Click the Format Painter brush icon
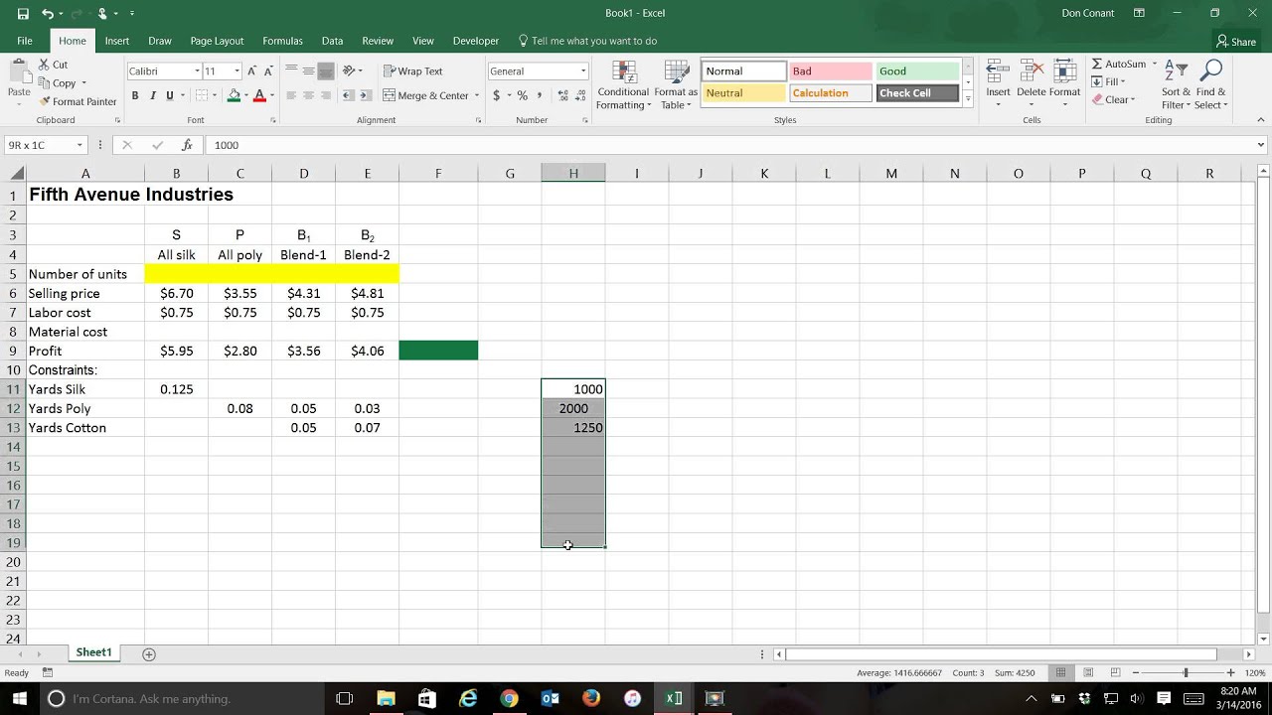This screenshot has height=715, width=1272. [x=45, y=101]
